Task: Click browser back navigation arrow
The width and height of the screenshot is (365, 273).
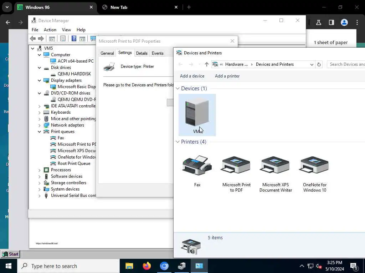Action: 8,22
